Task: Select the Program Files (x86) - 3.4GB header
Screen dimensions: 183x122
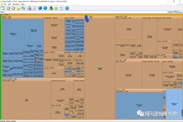Action: point(43,79)
